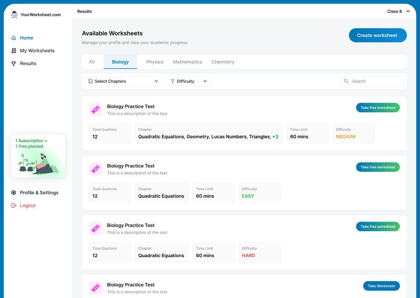The width and height of the screenshot is (420, 298).
Task: Click the pink flask icon of the first Biology test
Action: (x=96, y=109)
